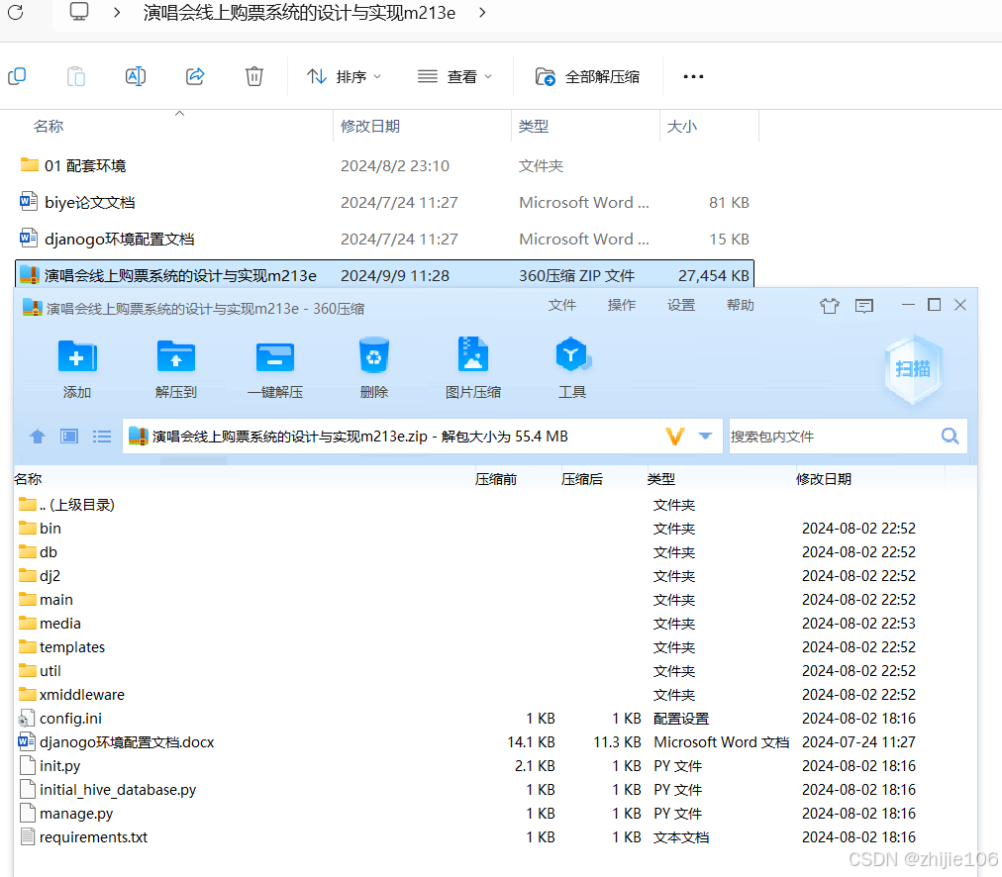Screen dimensions: 1002x877
Task: Click the 搜索包内文件 search field
Action: [831, 437]
